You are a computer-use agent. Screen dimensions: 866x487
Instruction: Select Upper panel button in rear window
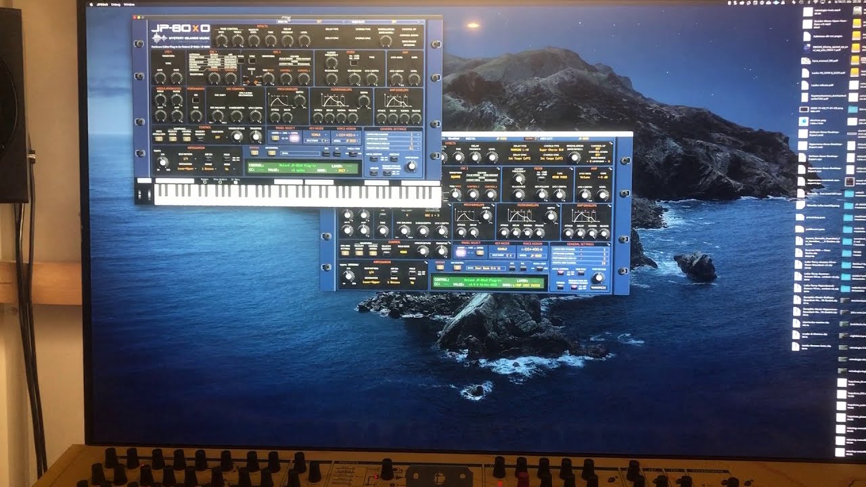click(480, 253)
